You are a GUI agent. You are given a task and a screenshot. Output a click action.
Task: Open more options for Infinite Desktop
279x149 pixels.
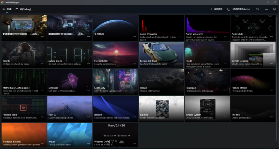[272, 63]
